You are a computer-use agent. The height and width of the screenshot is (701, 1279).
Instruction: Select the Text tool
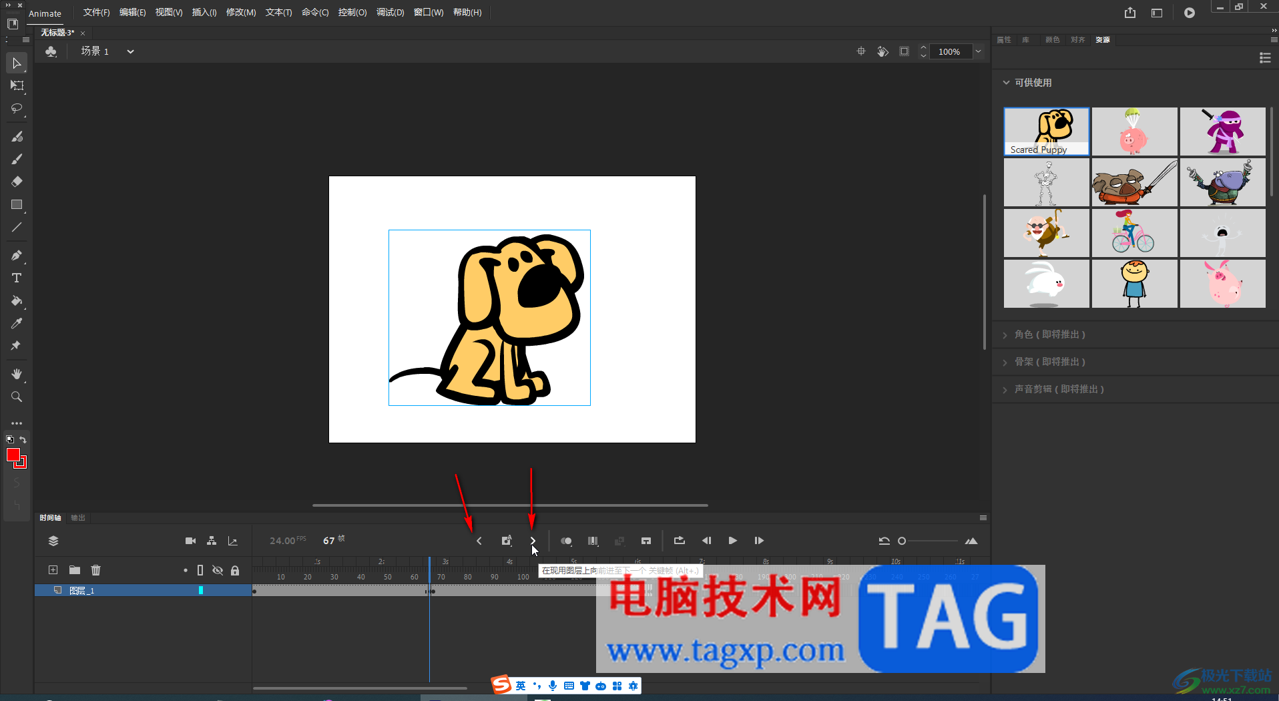pyautogui.click(x=17, y=278)
